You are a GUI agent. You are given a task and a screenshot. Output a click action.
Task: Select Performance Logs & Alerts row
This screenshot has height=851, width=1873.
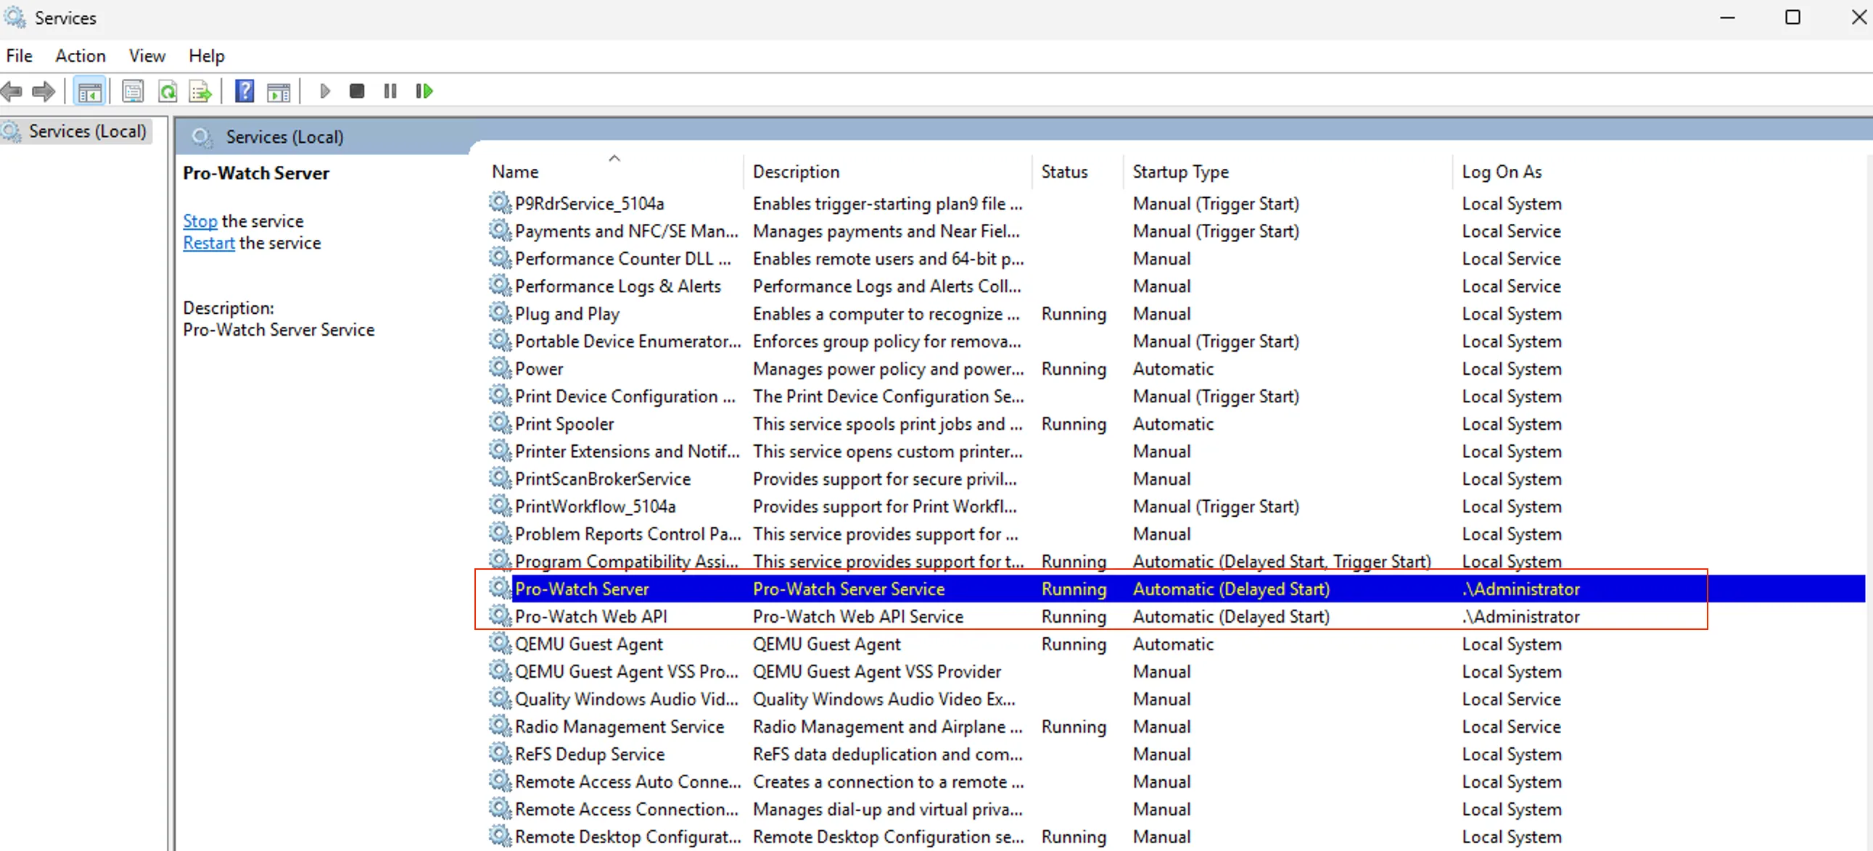[x=1175, y=286]
